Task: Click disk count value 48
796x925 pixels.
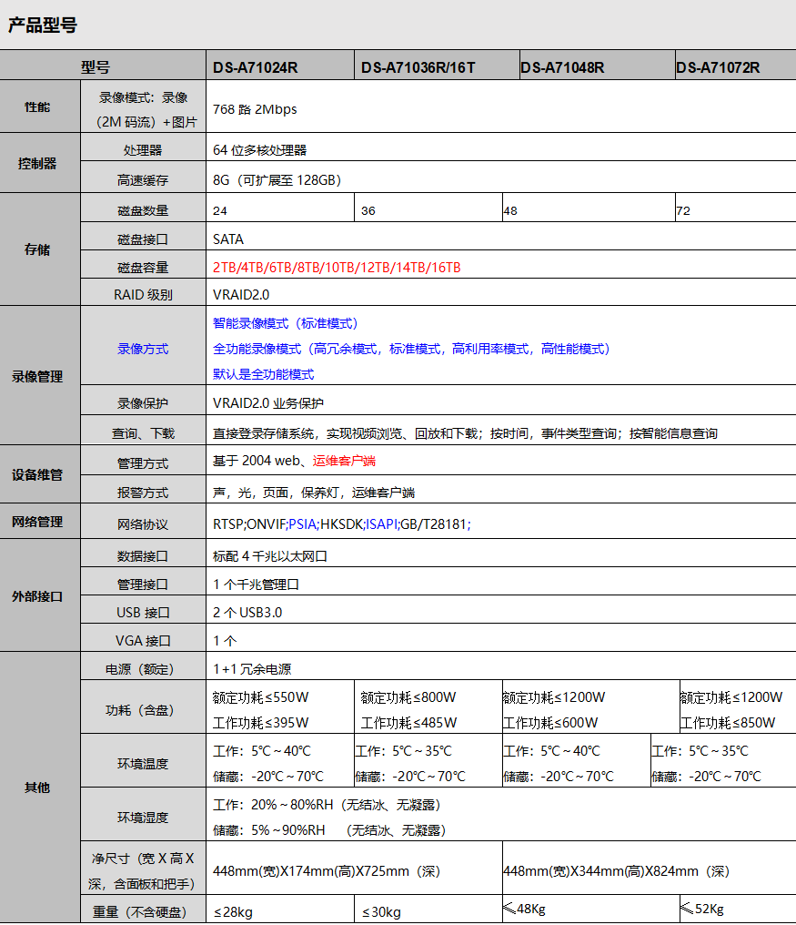Action: [x=510, y=210]
